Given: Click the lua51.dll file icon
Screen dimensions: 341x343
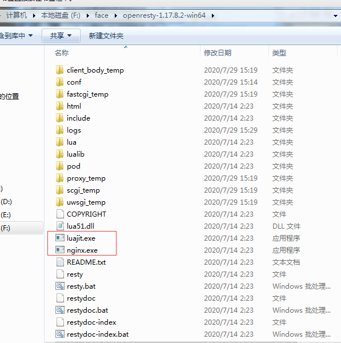Looking at the screenshot, I should (60, 226).
